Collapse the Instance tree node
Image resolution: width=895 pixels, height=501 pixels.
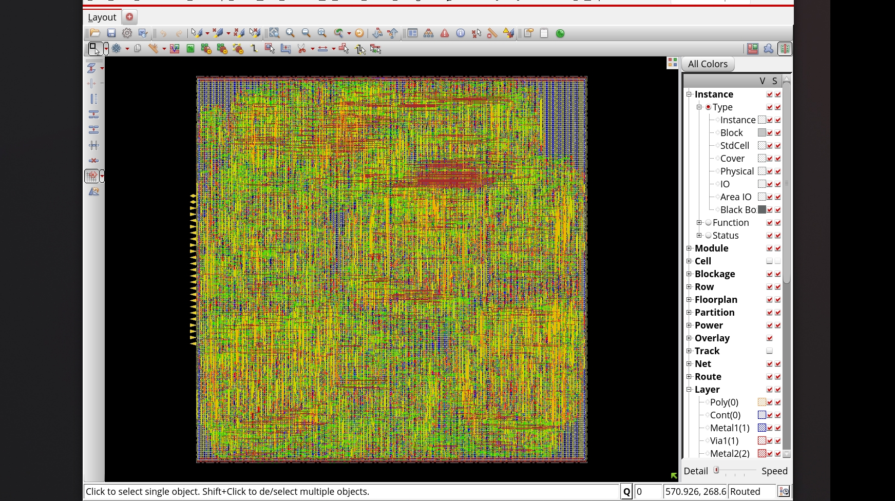pos(690,94)
